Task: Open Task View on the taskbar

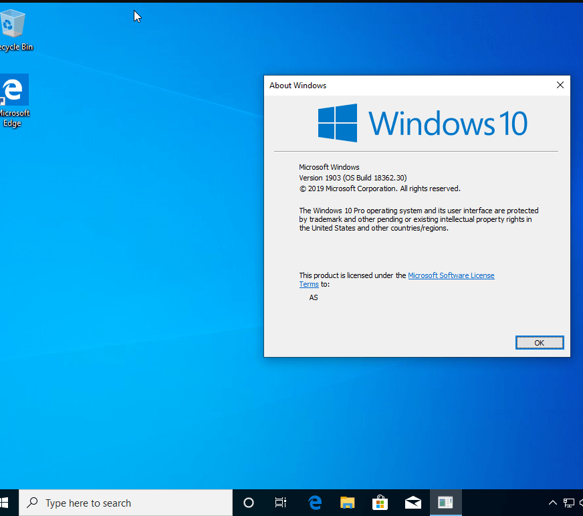Action: pos(281,503)
